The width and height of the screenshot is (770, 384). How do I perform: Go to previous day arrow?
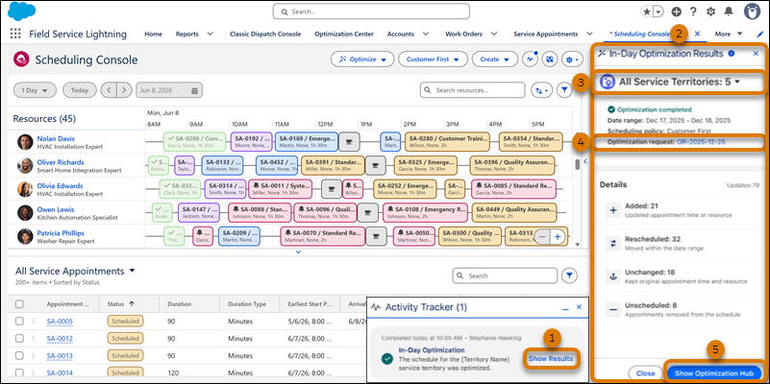pyautogui.click(x=109, y=90)
